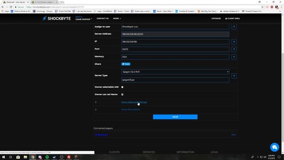Click the Server Address field
The height and width of the screenshot is (160, 284).
[175, 34]
